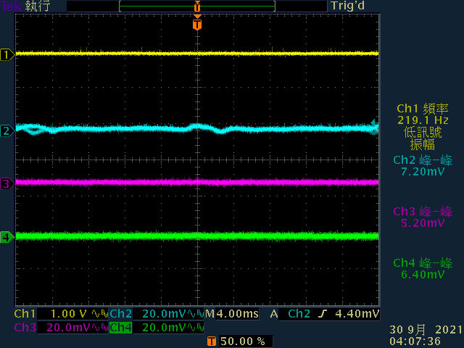Click the trigger level 4.40mV readout
This screenshot has width=464, height=348.
tap(359, 315)
